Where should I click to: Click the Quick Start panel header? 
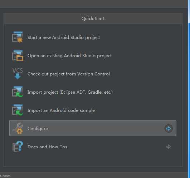pos(93,19)
